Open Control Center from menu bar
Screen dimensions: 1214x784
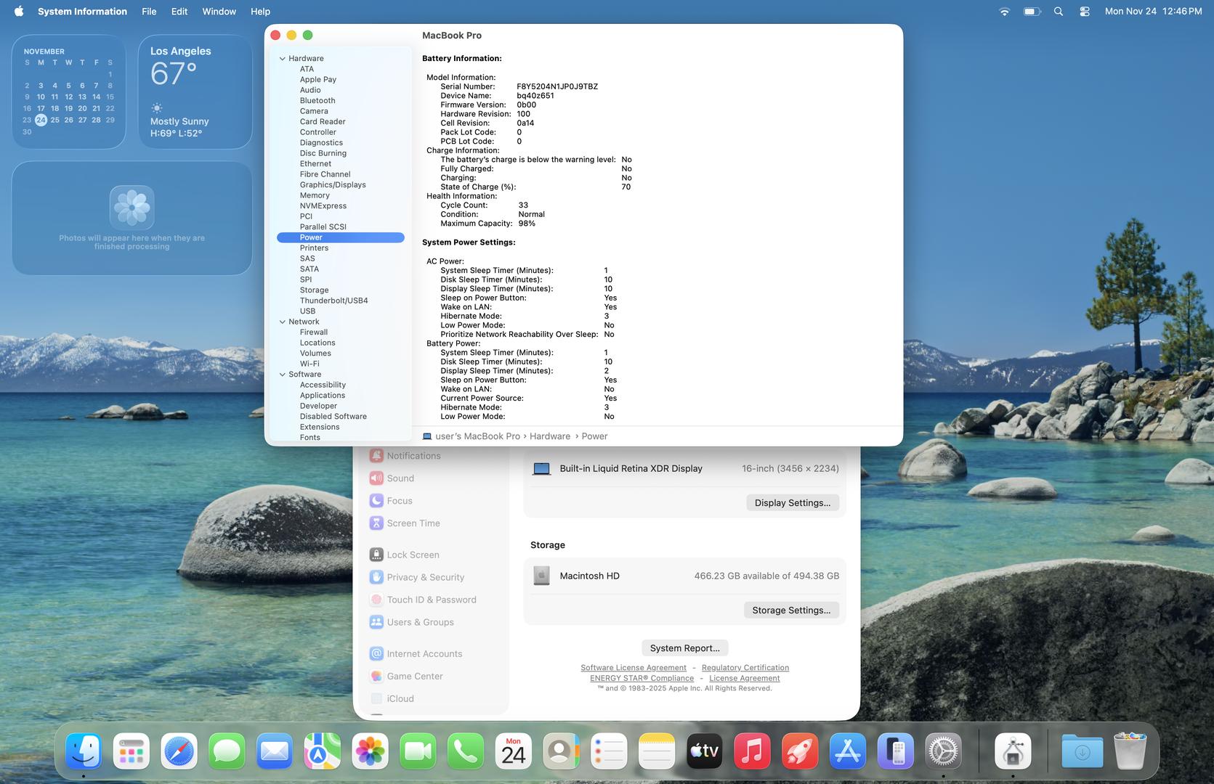1085,12
